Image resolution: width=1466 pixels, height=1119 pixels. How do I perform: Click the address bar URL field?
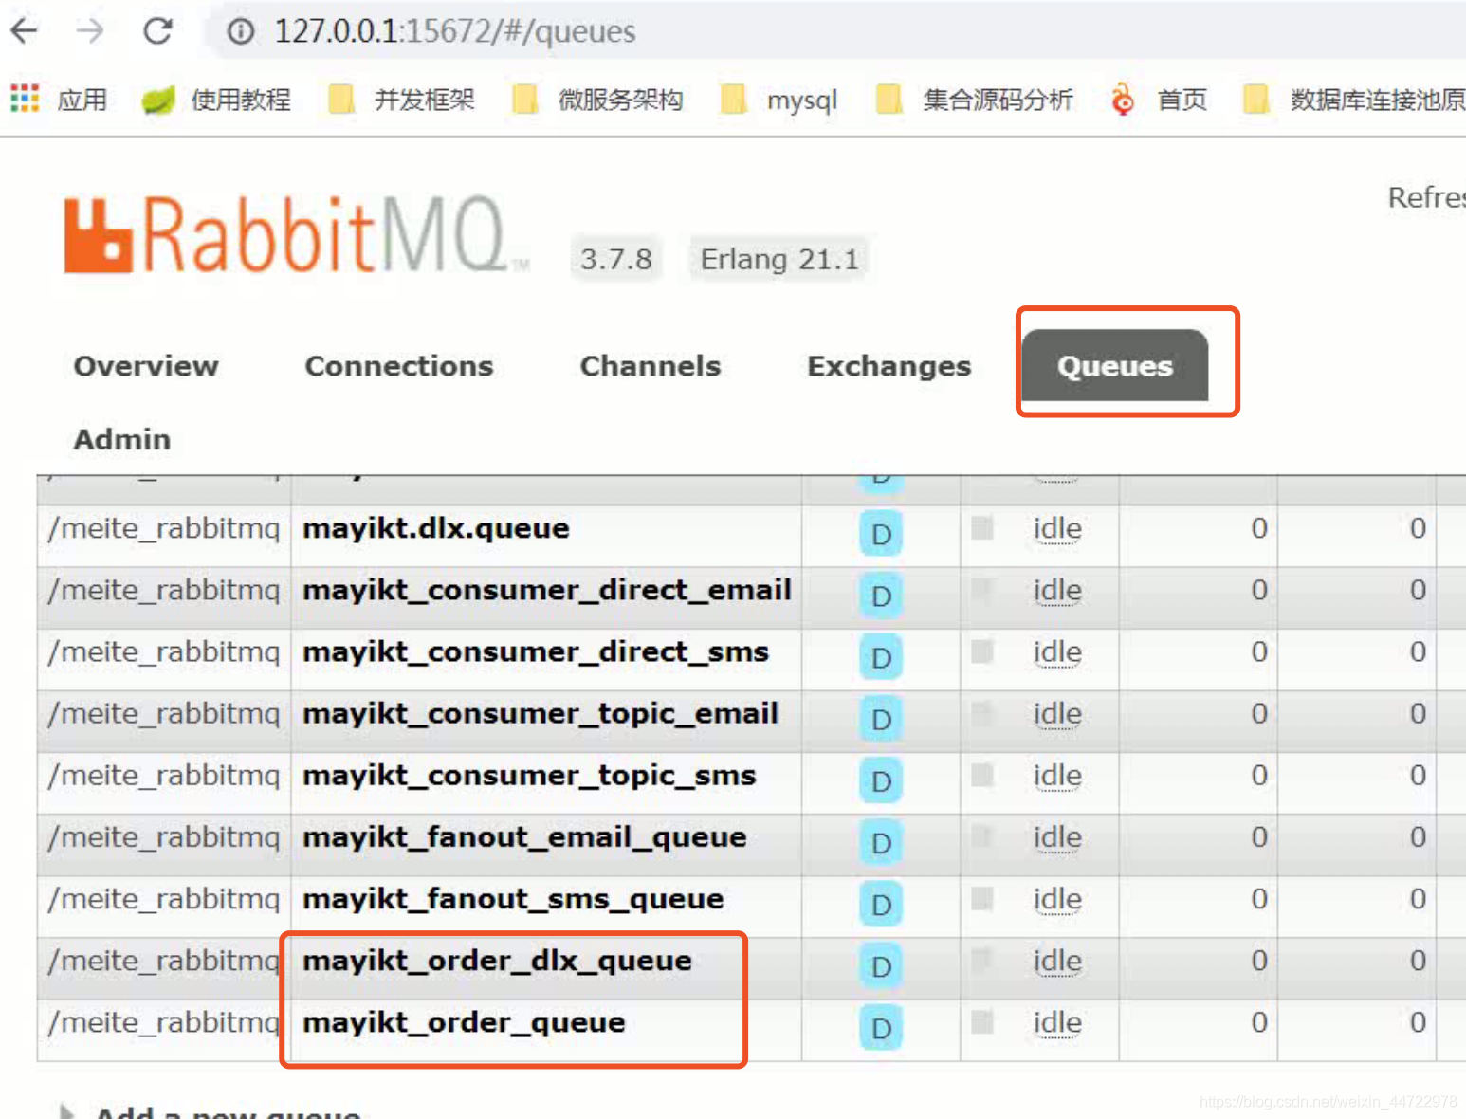(x=834, y=31)
